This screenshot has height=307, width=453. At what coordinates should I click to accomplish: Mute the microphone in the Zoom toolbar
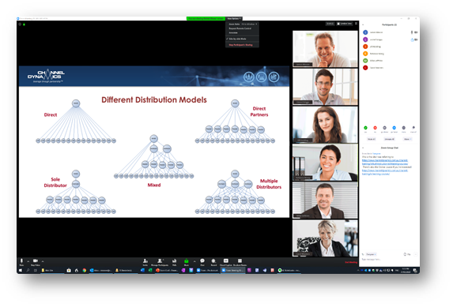pyautogui.click(x=21, y=262)
